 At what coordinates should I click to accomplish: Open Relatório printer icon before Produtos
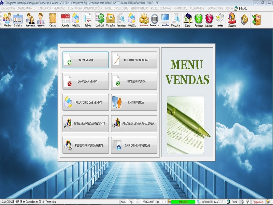tap(132, 20)
